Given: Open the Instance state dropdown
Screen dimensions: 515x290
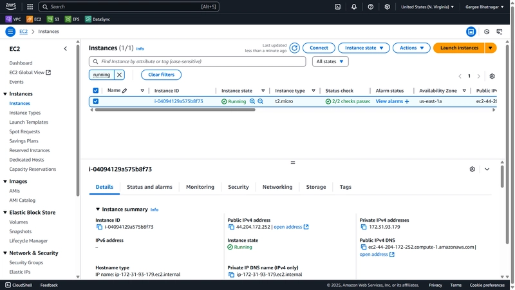Looking at the screenshot, I should [x=364, y=48].
